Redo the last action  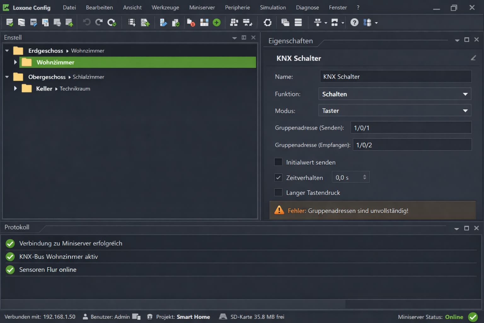[x=99, y=22]
